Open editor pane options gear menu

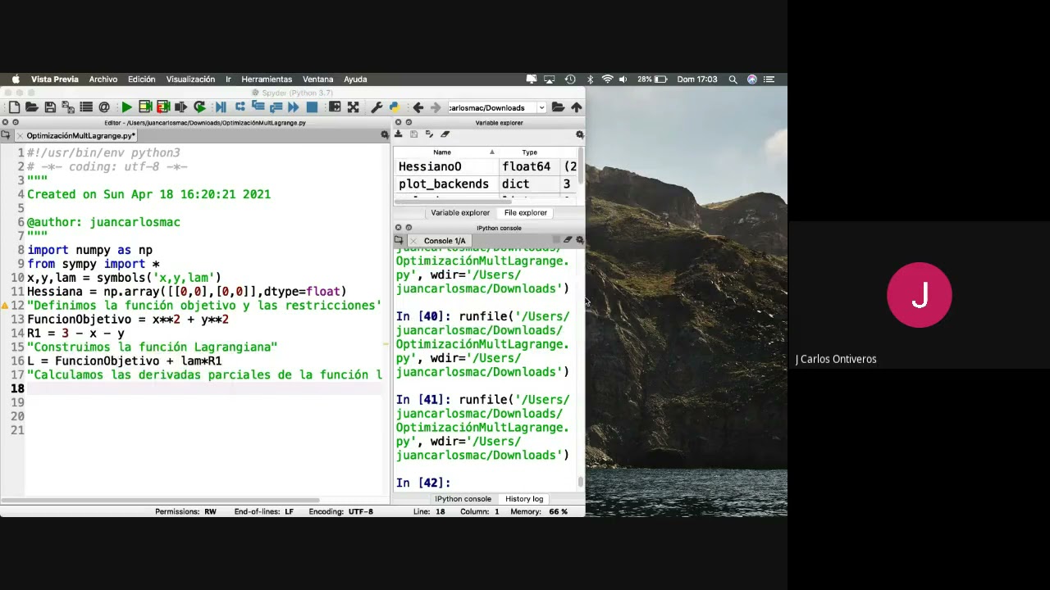coord(385,135)
